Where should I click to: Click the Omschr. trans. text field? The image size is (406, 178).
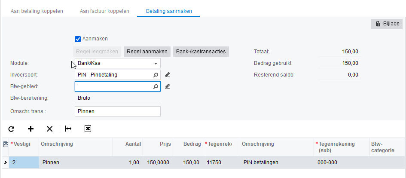coord(117,111)
